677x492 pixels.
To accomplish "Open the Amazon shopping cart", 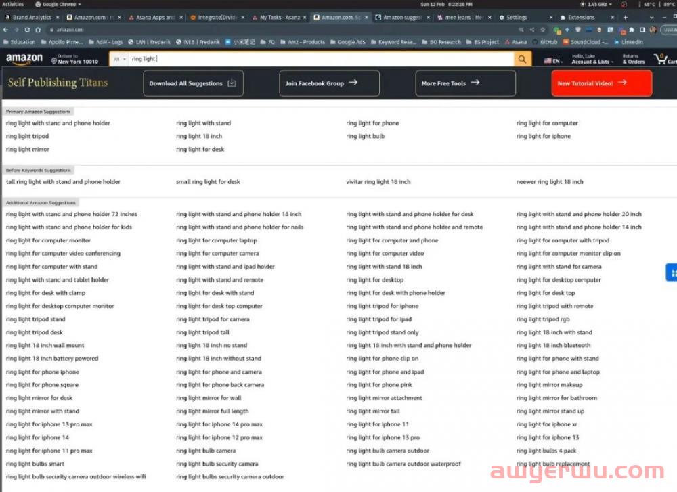I will click(x=665, y=59).
